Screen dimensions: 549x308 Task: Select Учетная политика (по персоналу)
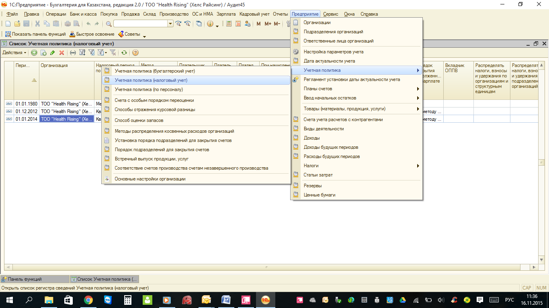point(196,89)
